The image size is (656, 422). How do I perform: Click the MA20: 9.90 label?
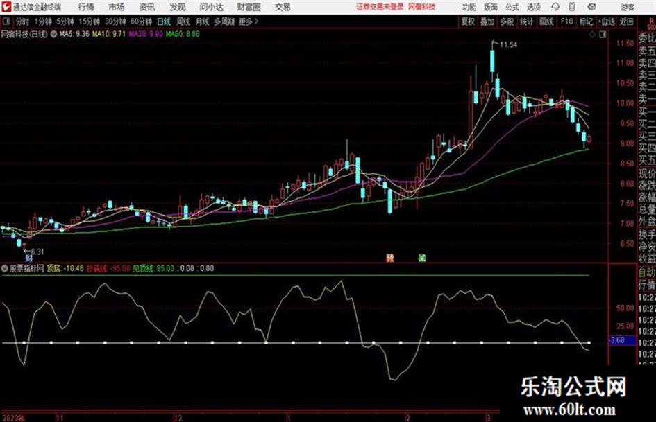146,34
